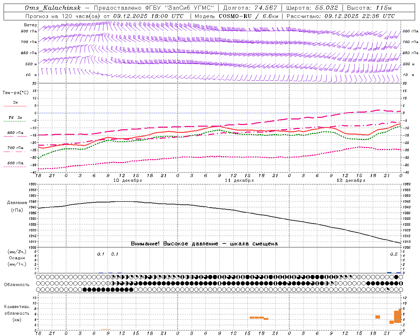
Task: Click the Давление pressure label
Action: point(17,203)
